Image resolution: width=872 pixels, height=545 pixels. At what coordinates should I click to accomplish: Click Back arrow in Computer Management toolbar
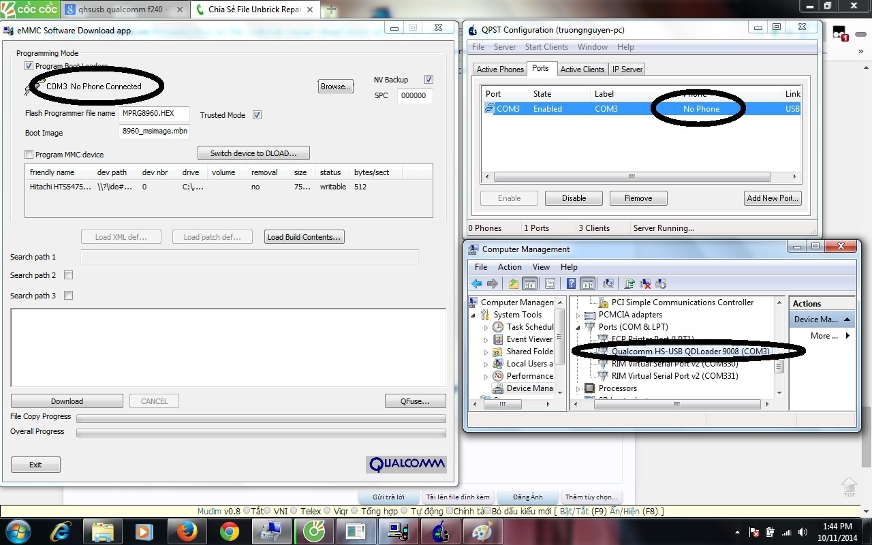point(477,284)
